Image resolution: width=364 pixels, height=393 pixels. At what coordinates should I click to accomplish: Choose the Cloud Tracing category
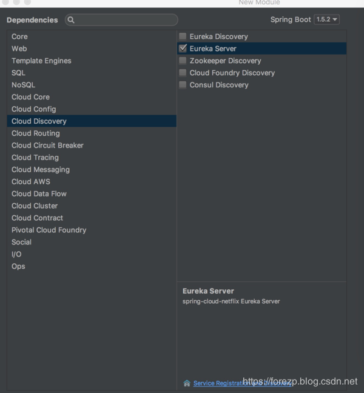pyautogui.click(x=35, y=158)
